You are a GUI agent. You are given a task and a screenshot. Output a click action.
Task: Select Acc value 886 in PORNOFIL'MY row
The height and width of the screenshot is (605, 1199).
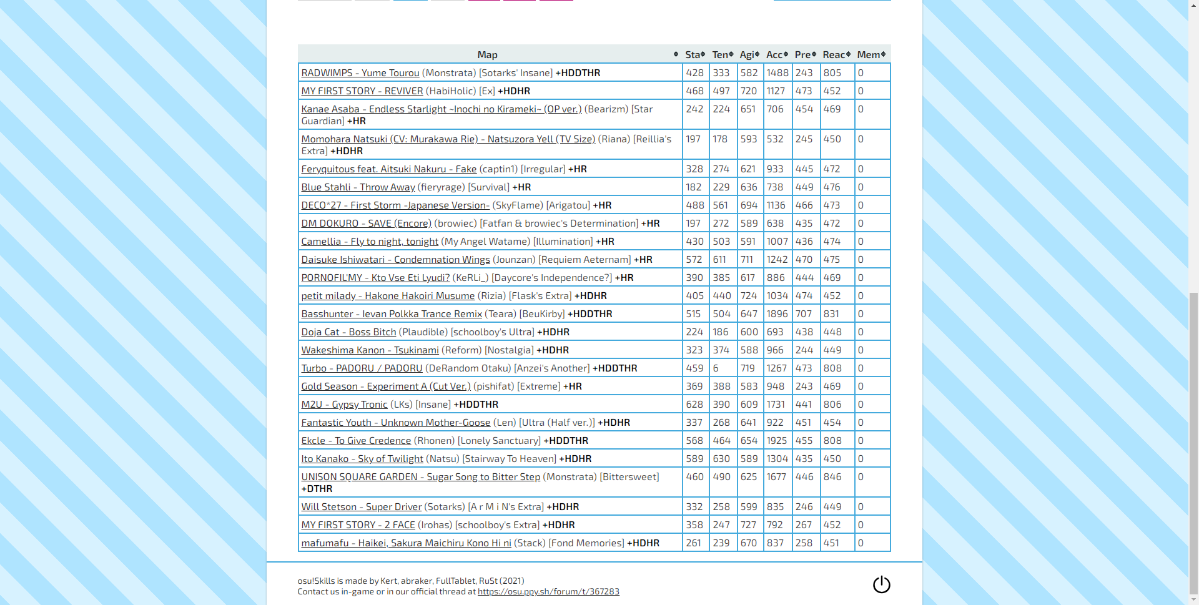click(776, 278)
